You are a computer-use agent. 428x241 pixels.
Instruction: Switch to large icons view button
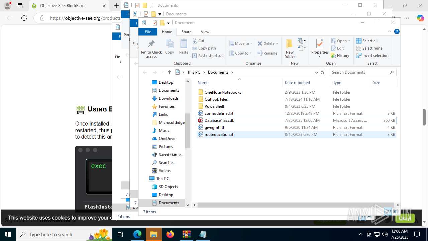[x=396, y=212]
